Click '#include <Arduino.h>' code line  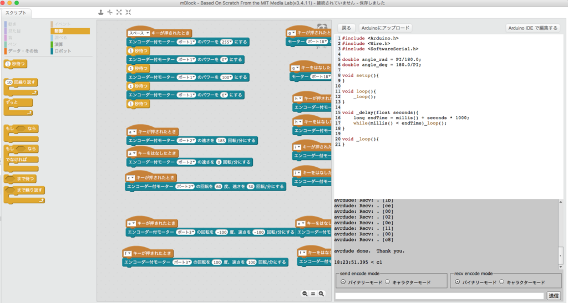[370, 38]
